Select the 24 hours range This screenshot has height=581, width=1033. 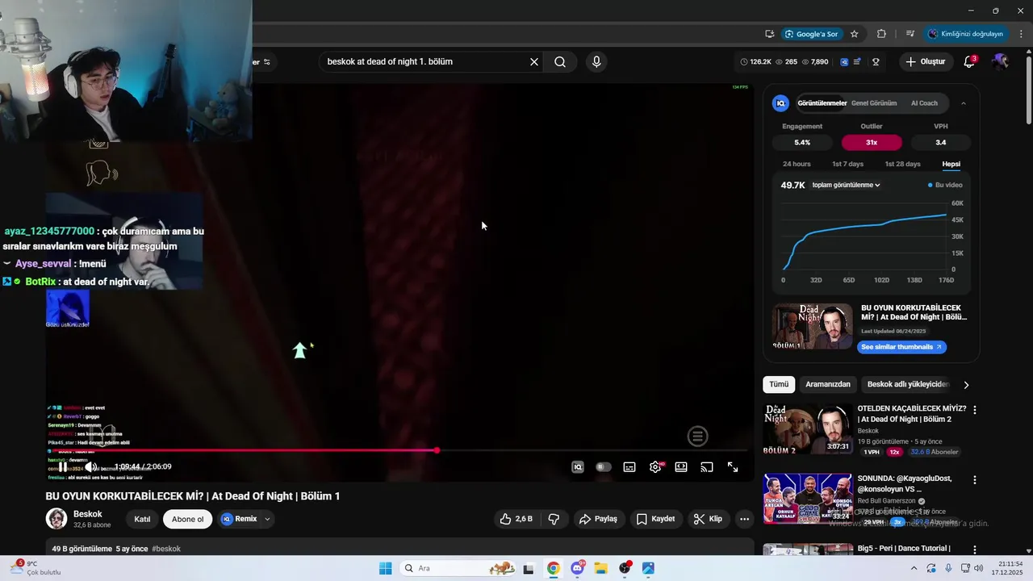[797, 164]
